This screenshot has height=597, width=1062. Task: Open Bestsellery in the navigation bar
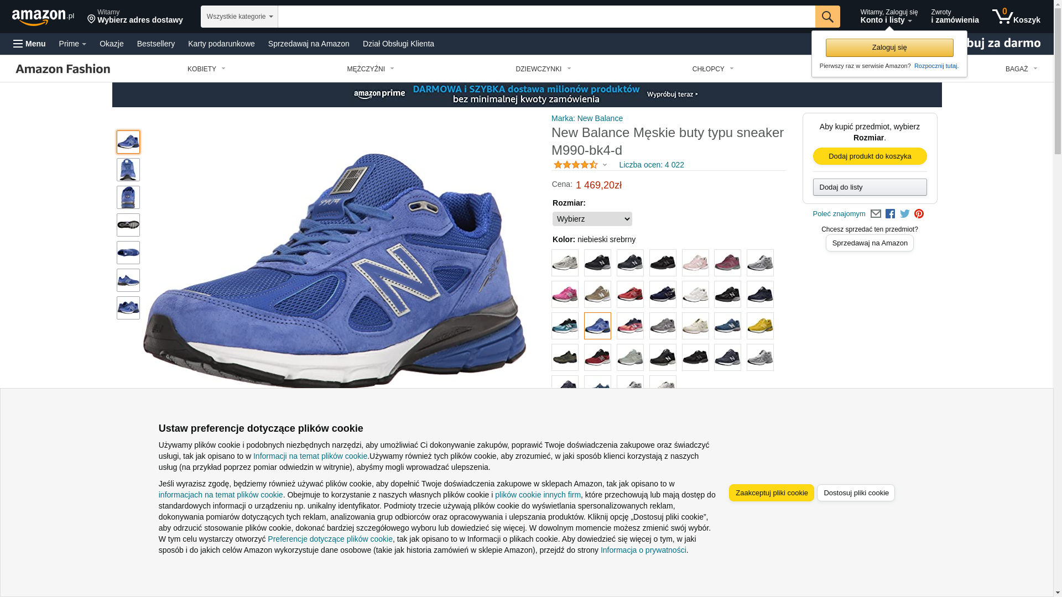pos(156,44)
